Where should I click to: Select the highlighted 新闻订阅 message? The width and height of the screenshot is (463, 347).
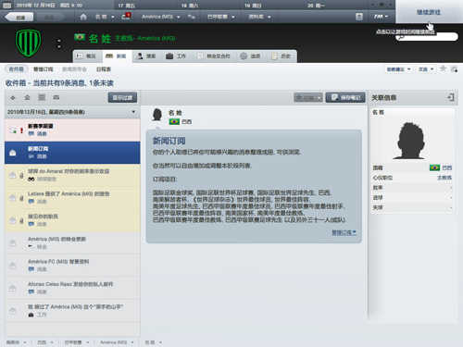pyautogui.click(x=72, y=153)
